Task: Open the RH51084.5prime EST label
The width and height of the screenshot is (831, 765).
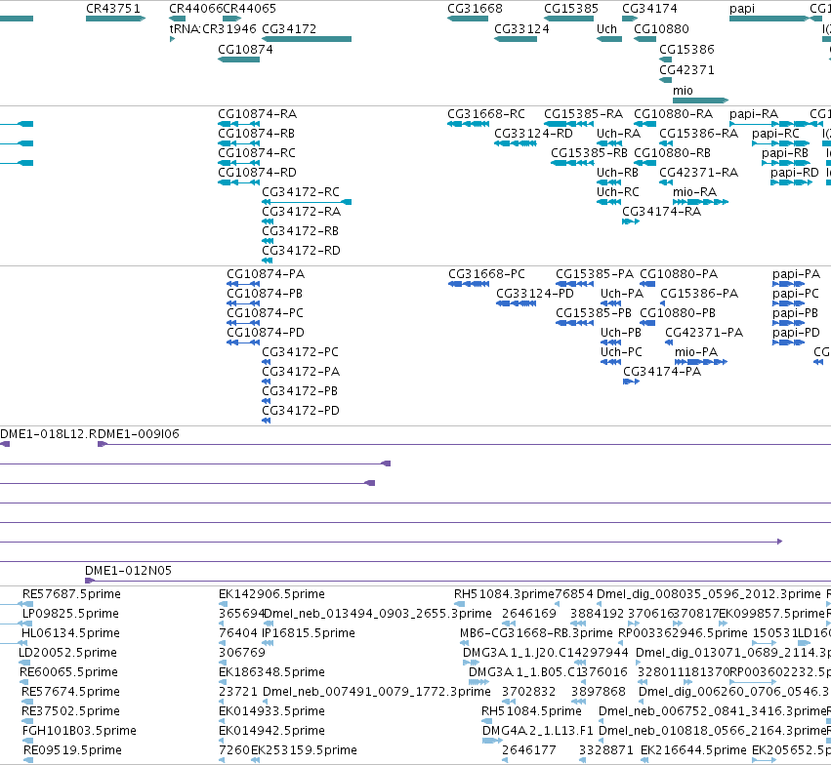Action: click(x=531, y=711)
